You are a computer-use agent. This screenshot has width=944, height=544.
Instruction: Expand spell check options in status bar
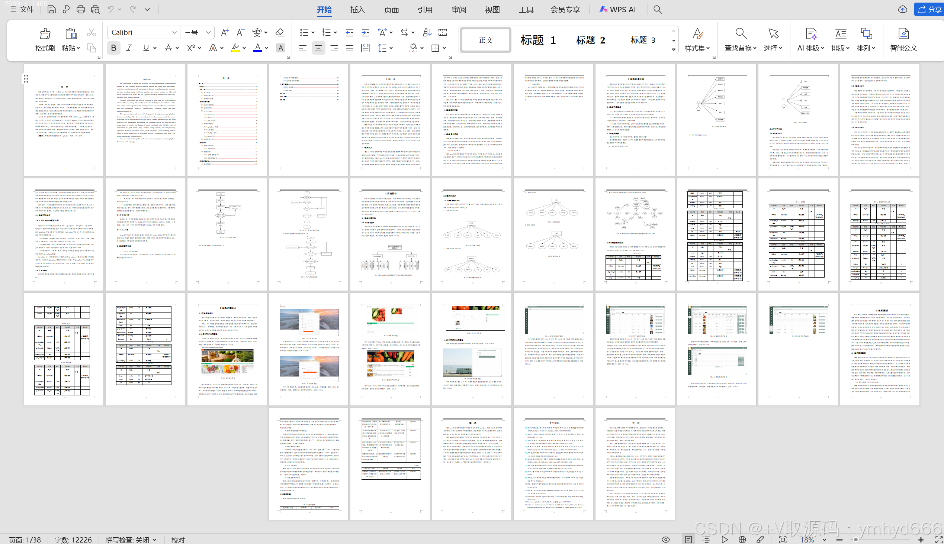point(154,540)
